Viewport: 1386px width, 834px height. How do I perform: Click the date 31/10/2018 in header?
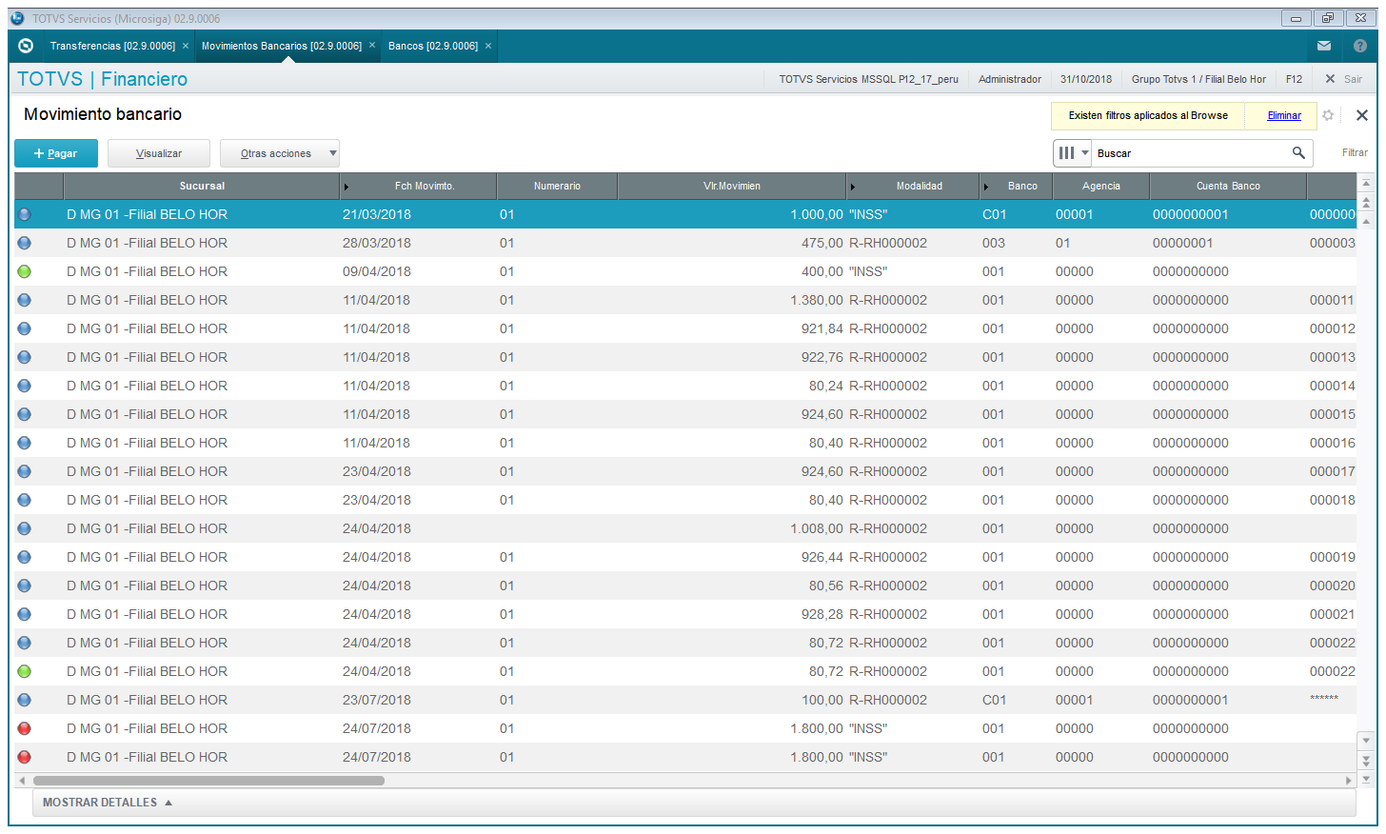tap(1086, 79)
